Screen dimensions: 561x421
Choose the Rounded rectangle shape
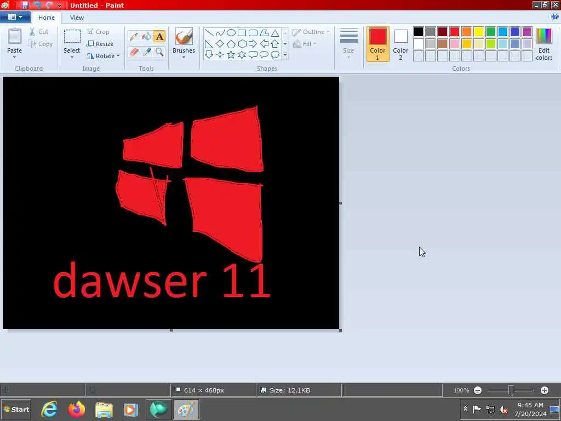click(253, 33)
